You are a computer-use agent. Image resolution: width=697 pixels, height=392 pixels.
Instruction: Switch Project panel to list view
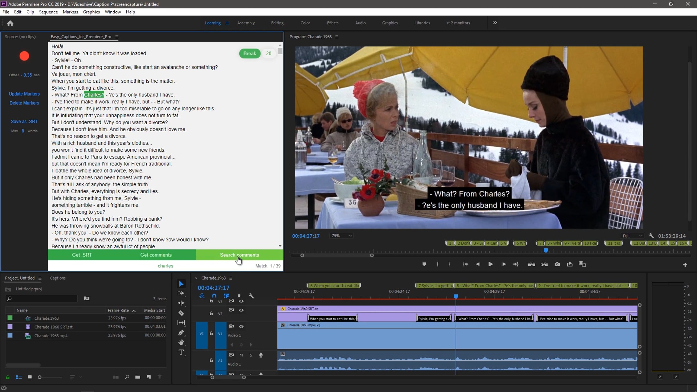point(19,377)
